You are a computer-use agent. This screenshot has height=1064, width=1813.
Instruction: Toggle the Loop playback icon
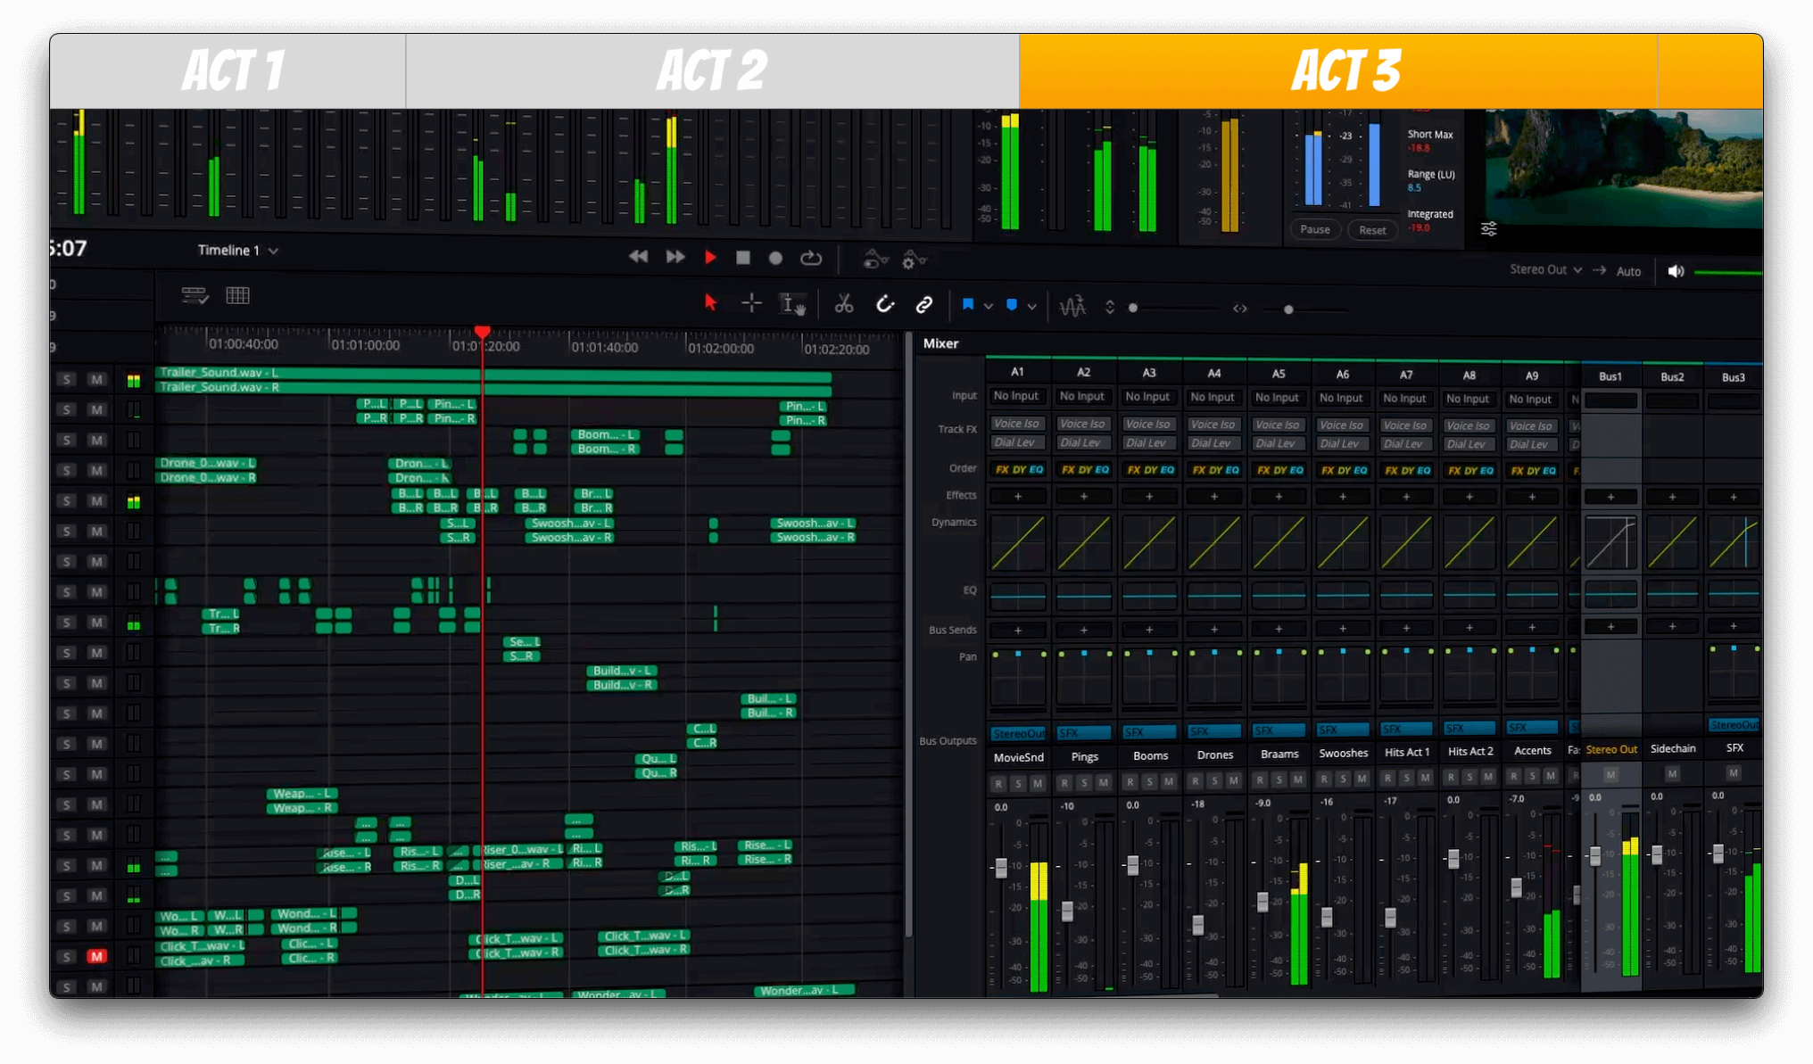[810, 258]
